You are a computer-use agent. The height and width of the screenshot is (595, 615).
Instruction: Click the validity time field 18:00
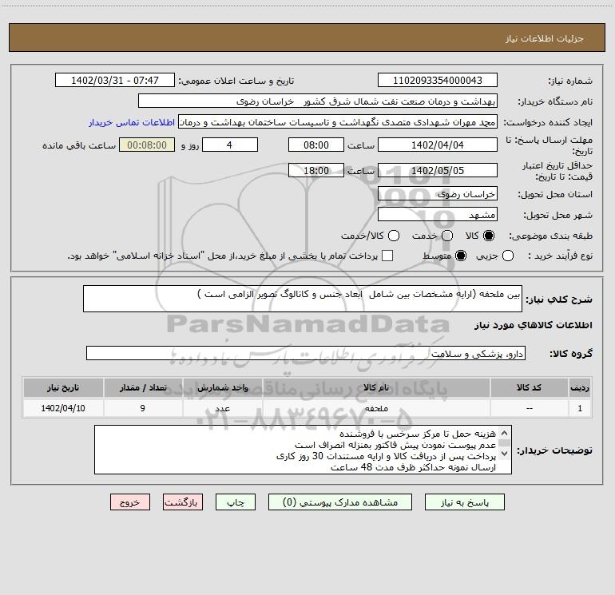tap(316, 170)
